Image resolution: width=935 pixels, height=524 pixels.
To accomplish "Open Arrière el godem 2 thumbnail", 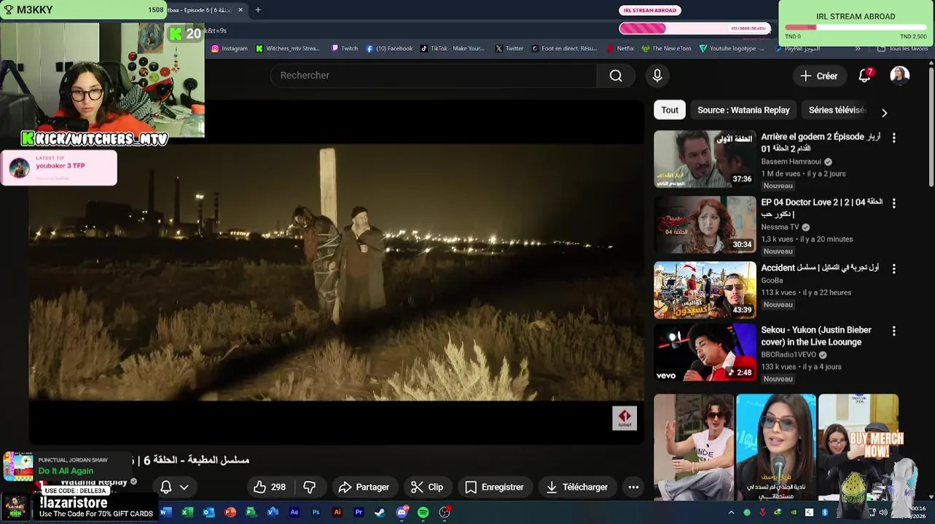I will point(705,159).
